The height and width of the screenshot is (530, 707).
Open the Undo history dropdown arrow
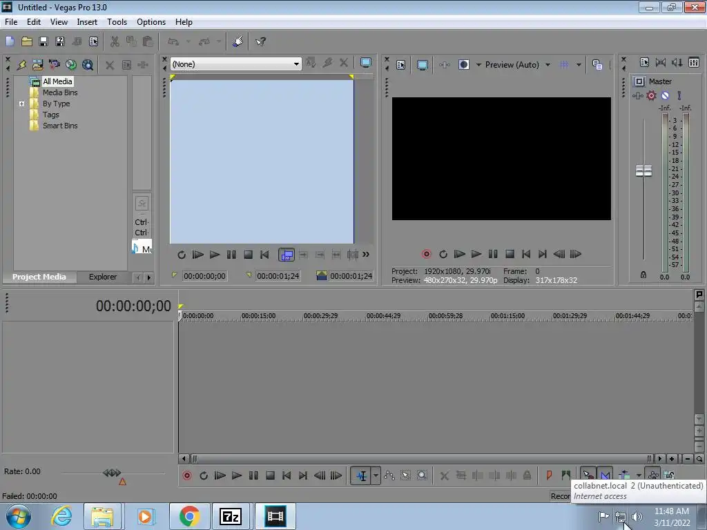[188, 41]
